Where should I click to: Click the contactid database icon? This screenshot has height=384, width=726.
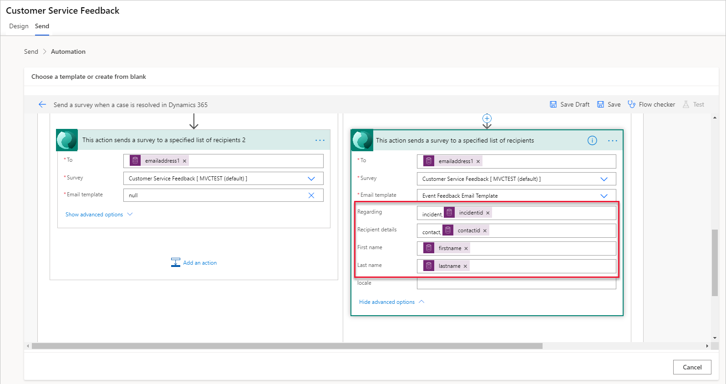click(448, 230)
